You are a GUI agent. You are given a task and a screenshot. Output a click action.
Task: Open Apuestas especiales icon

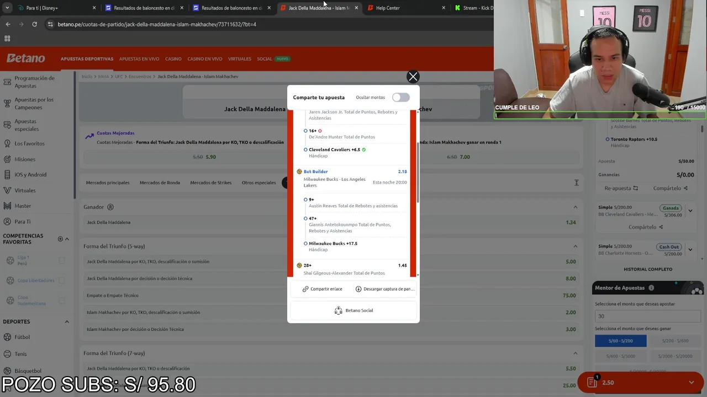click(7, 125)
